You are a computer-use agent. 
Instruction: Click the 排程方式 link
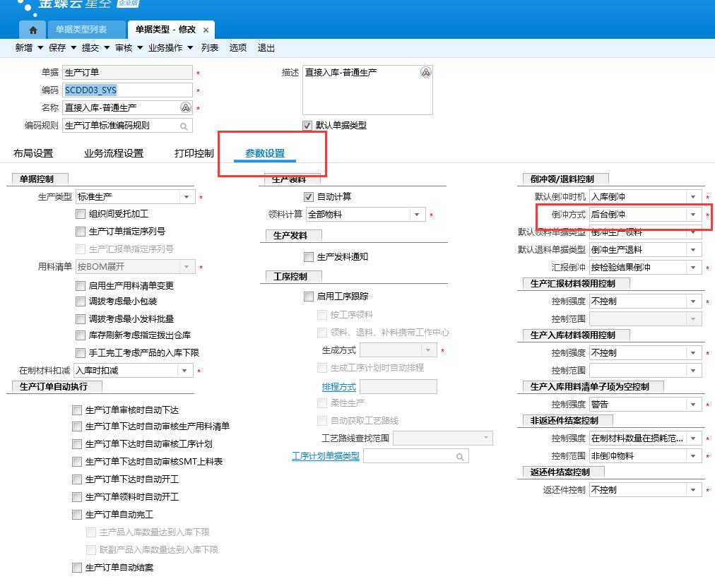tap(338, 387)
